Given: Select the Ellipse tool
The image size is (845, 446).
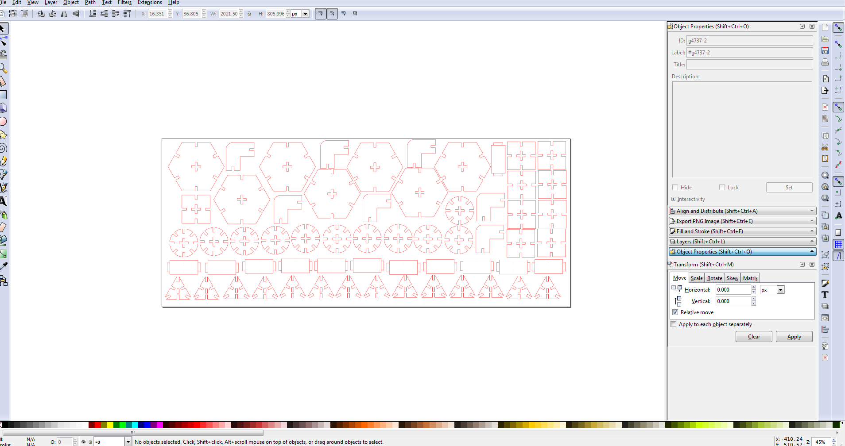Looking at the screenshot, I should click(x=3, y=121).
